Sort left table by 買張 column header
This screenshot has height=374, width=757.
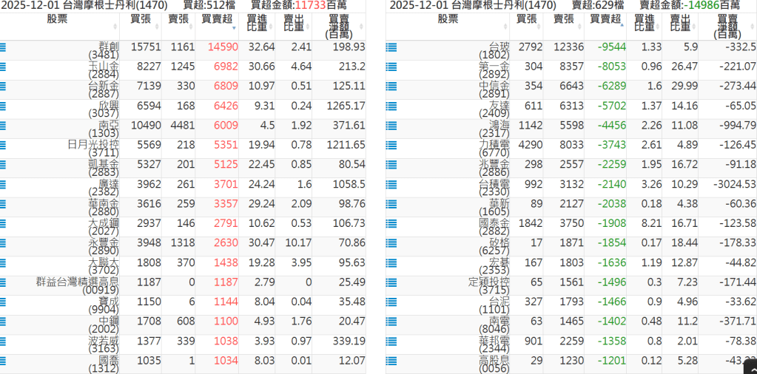(x=141, y=19)
